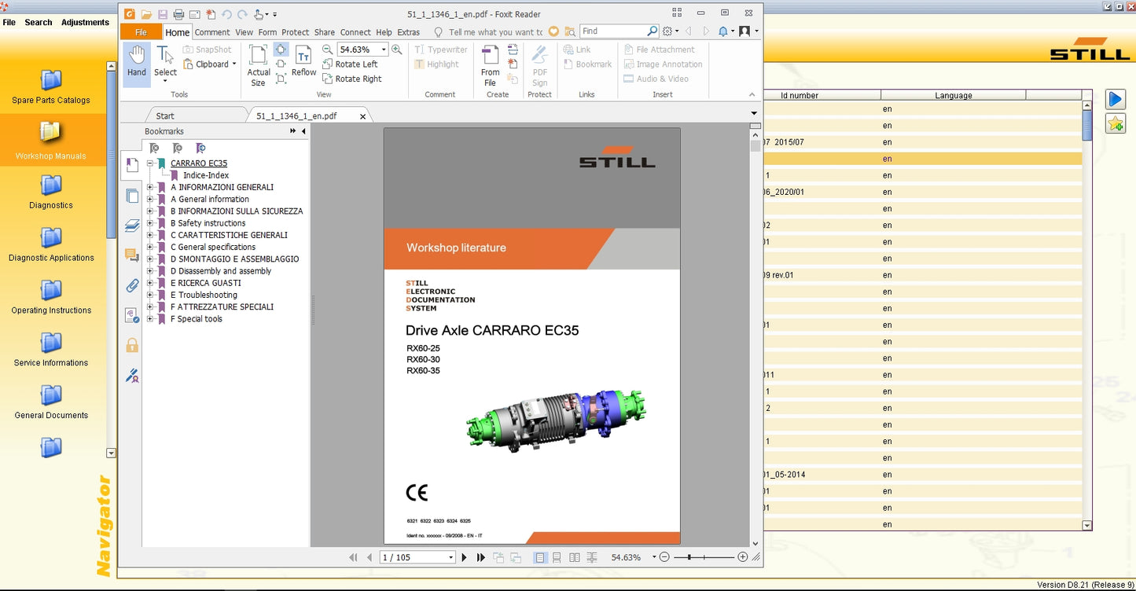Open General Documents in STILL navigator
The width and height of the screenshot is (1136, 591).
pyautogui.click(x=51, y=403)
